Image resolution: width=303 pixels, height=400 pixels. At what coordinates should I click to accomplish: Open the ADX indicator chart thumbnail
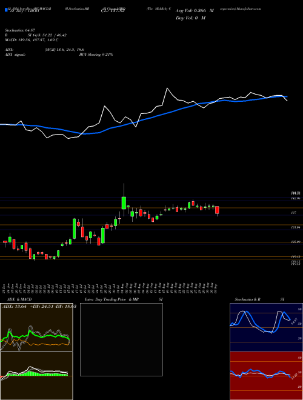pos(36,327)
